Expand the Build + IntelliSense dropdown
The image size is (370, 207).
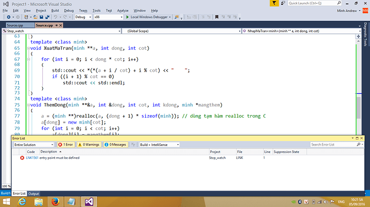coord(159,144)
